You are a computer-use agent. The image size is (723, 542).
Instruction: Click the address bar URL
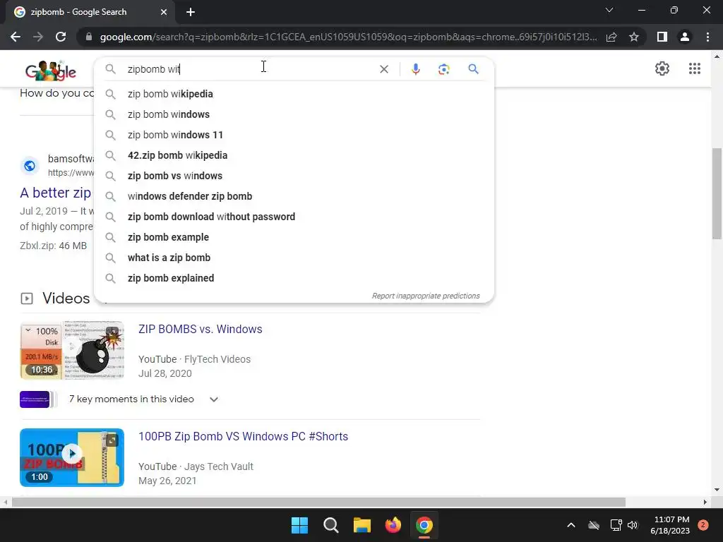(x=348, y=37)
